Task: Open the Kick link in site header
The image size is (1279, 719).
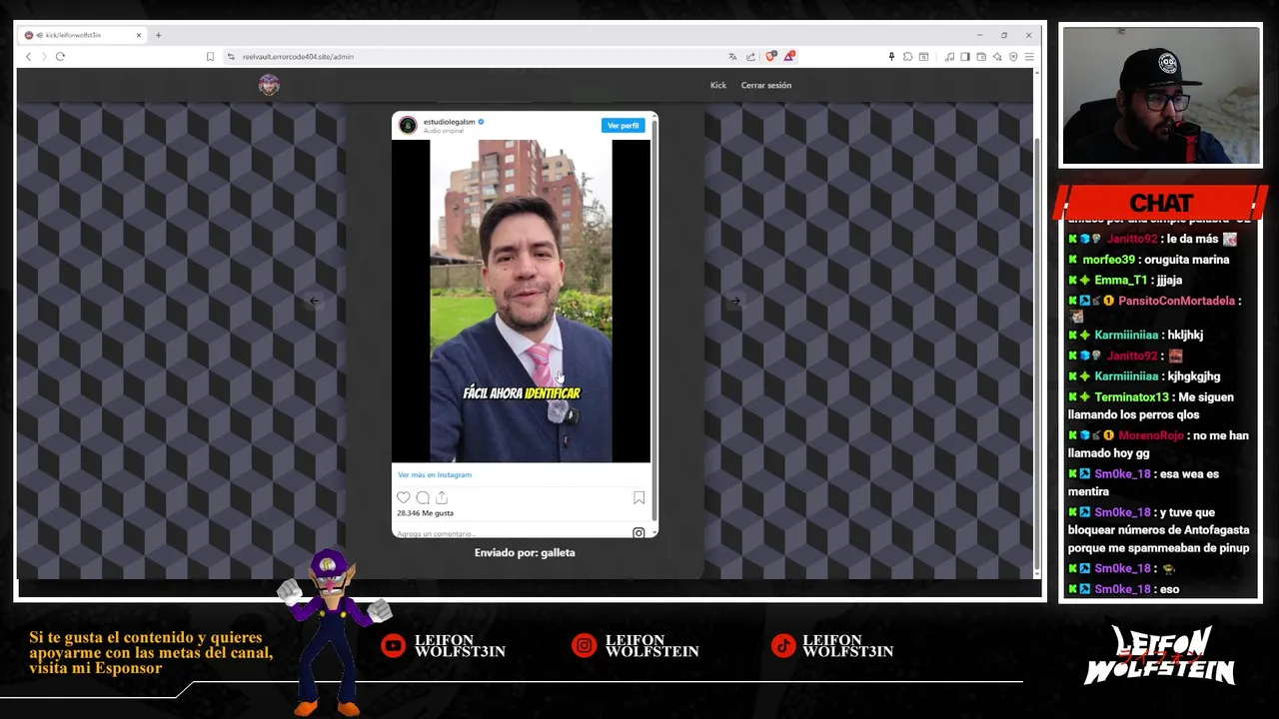Action: [x=718, y=85]
